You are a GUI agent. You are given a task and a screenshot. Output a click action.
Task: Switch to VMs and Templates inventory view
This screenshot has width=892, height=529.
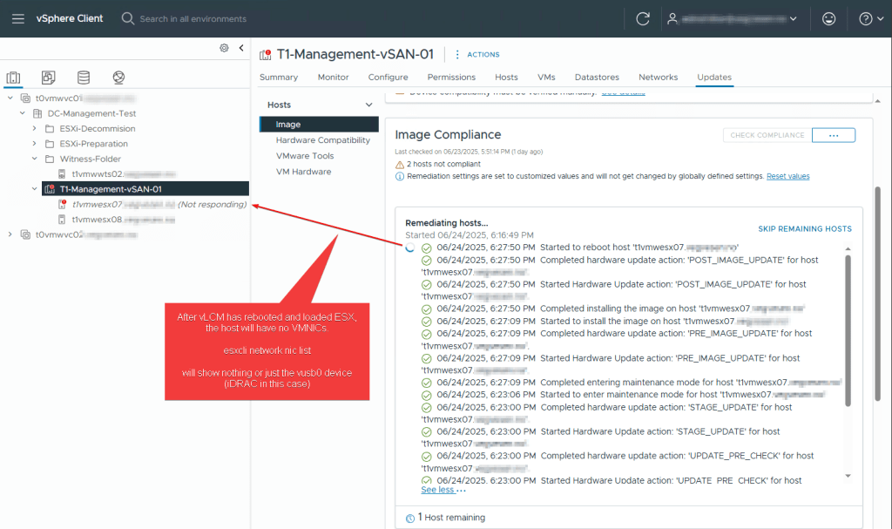(x=49, y=78)
